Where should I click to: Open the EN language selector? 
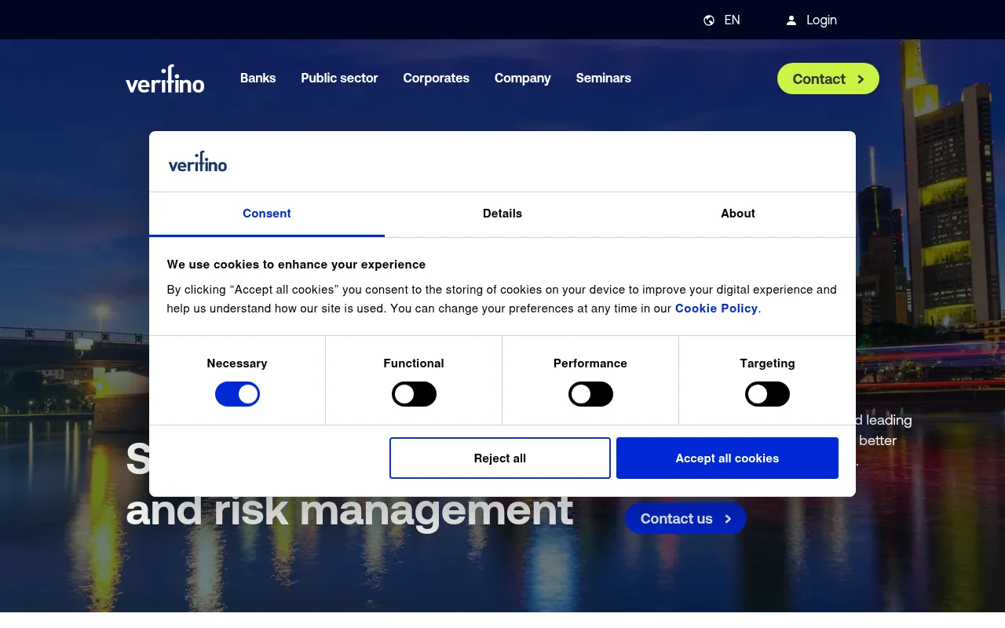(x=722, y=20)
